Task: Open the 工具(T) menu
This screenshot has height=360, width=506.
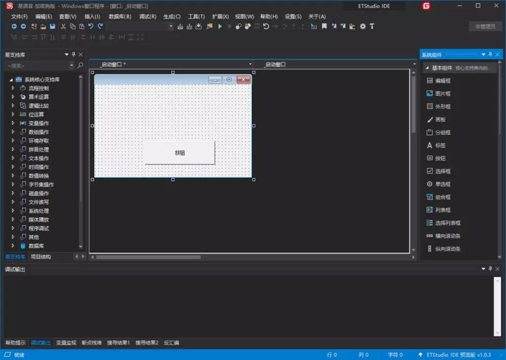Action: tap(196, 16)
